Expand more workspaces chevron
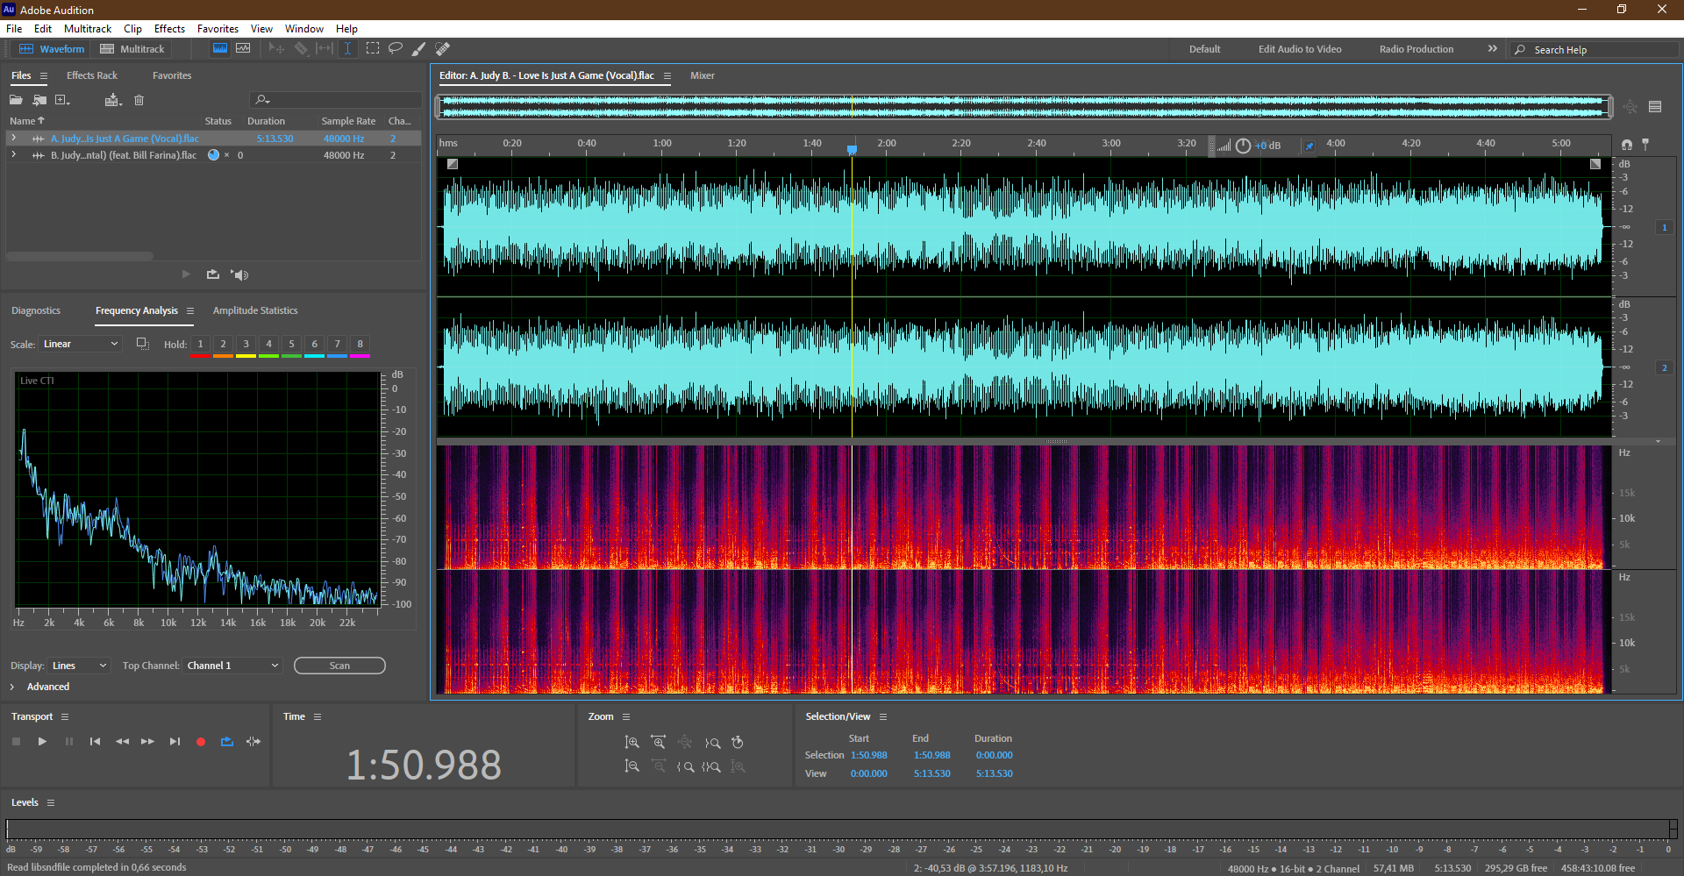Screen dimensions: 1684x876 (x=1493, y=49)
